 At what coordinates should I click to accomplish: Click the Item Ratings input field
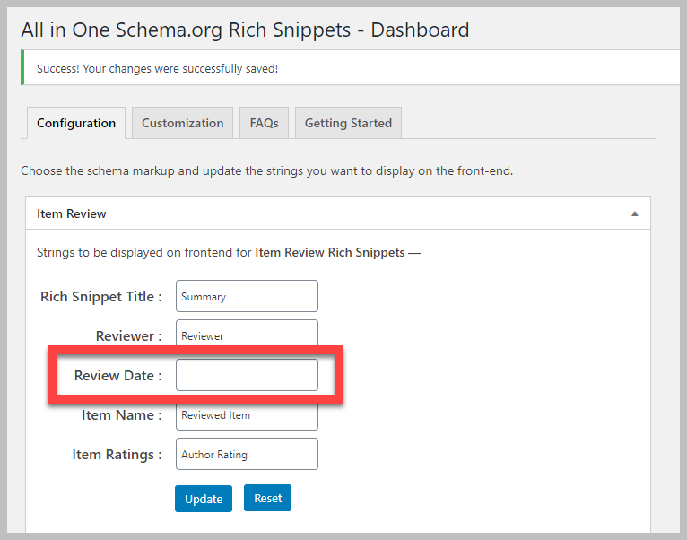point(248,454)
